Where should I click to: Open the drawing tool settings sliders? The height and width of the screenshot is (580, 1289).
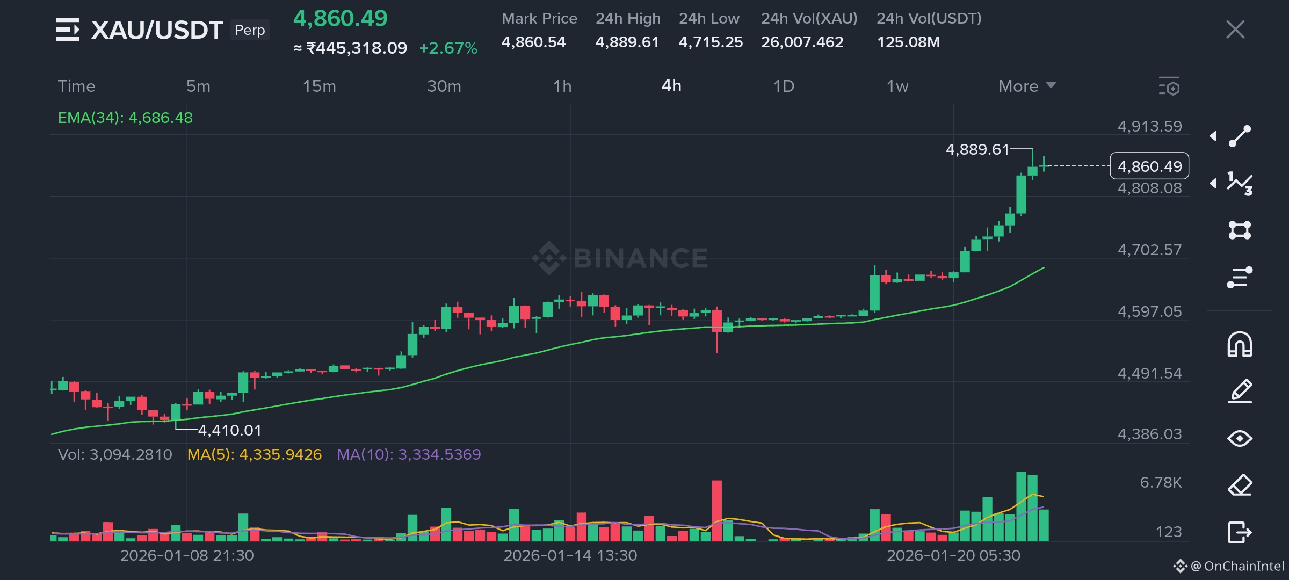click(1240, 277)
